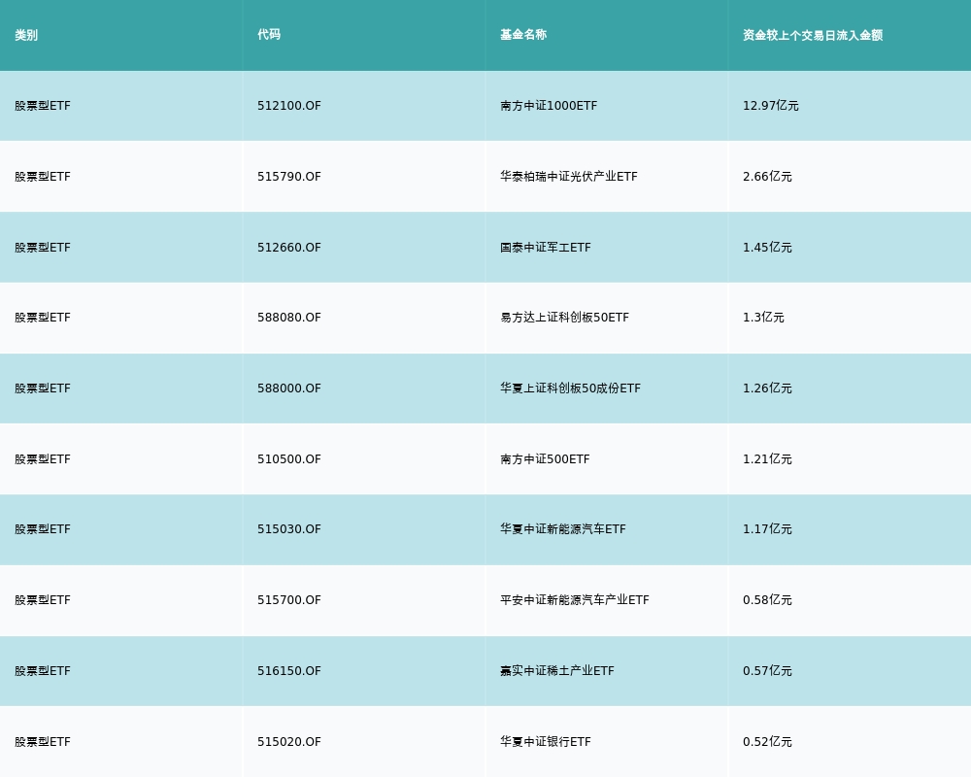
Task: Click the 0.52亿元 inflow value
Action: [x=767, y=742]
